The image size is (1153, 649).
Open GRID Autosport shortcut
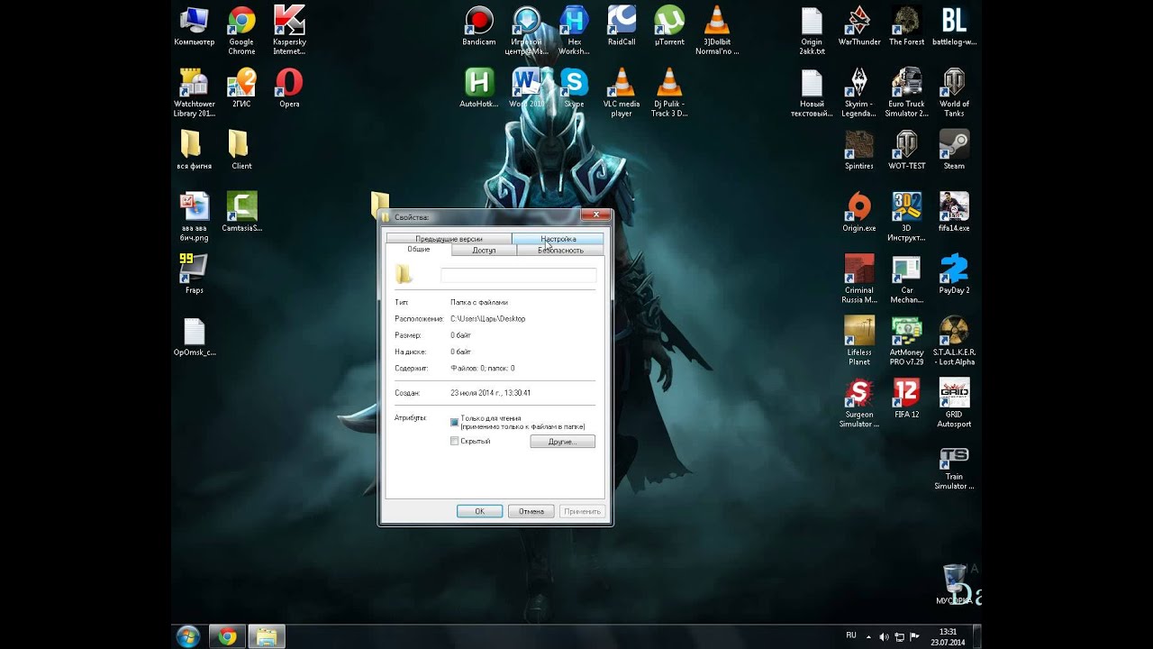954,403
